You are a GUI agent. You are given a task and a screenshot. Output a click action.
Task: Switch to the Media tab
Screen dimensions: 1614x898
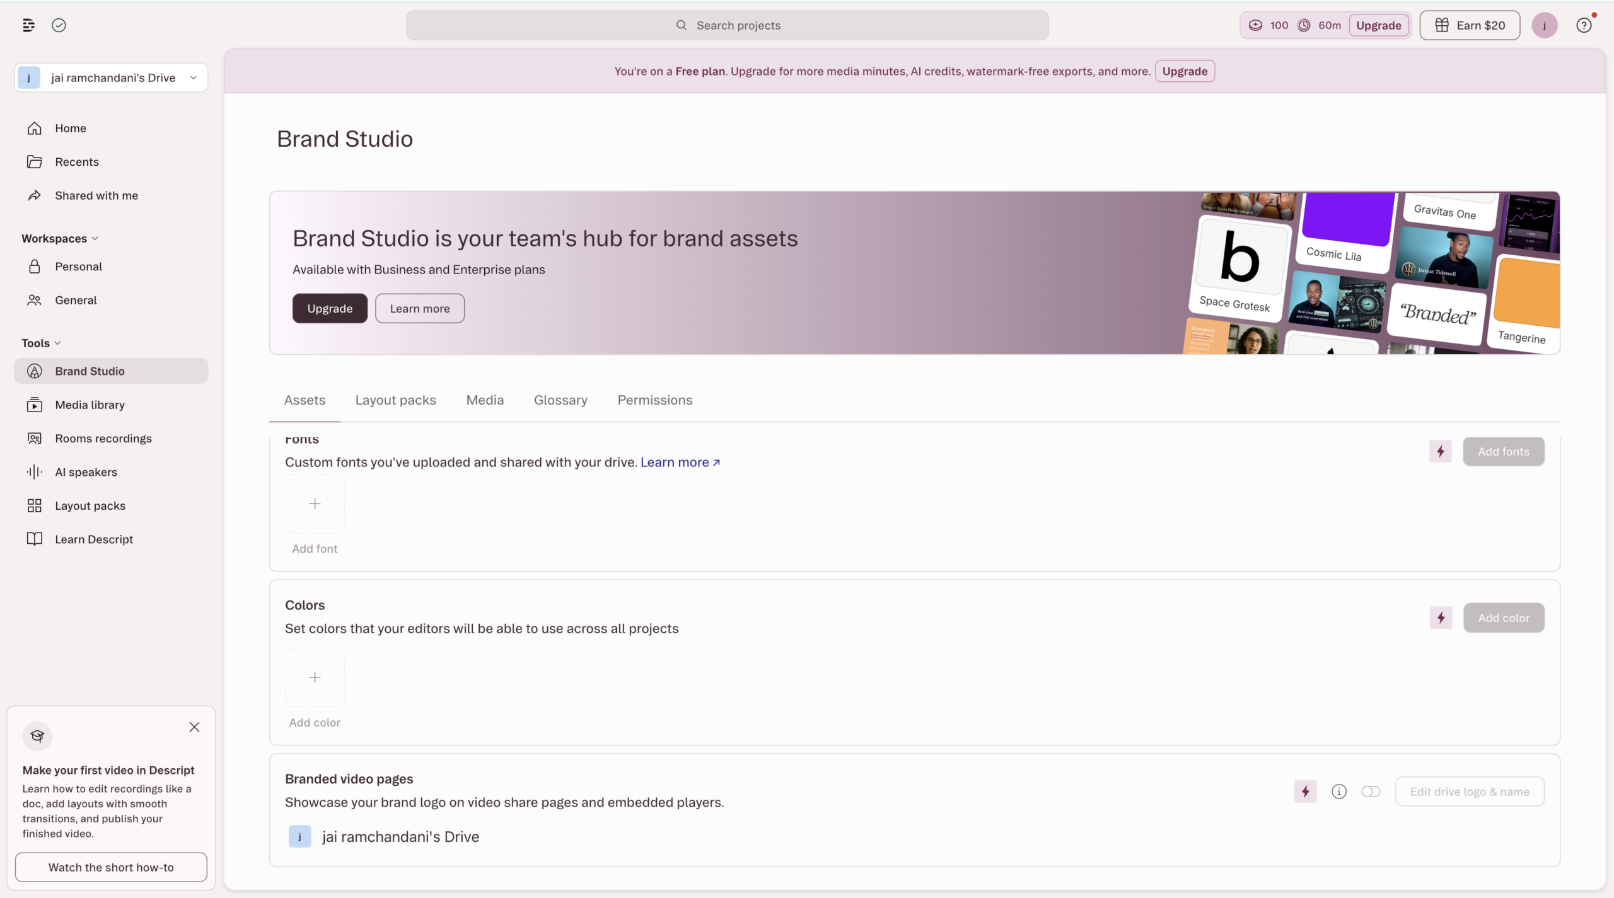click(485, 400)
